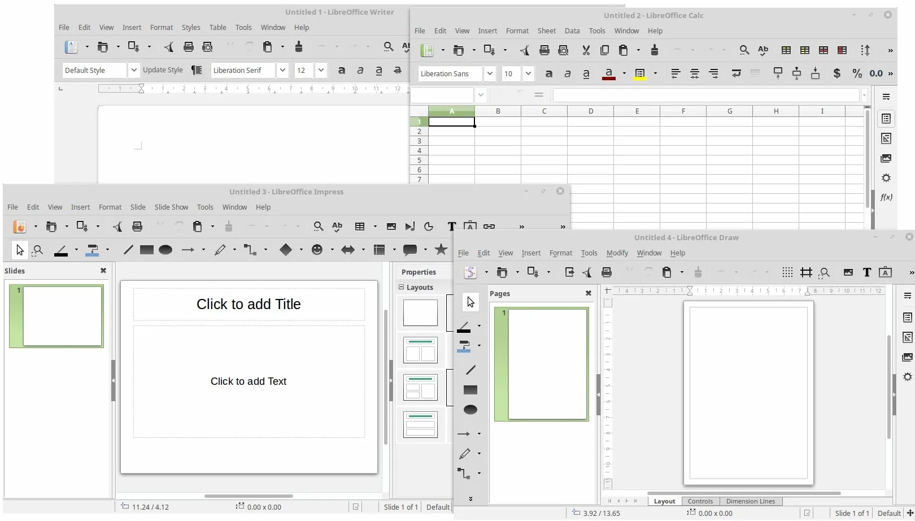Open Styles menu in Writer
915x521 pixels.
[191, 27]
